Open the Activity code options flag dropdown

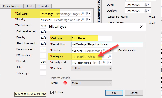(109, 62)
